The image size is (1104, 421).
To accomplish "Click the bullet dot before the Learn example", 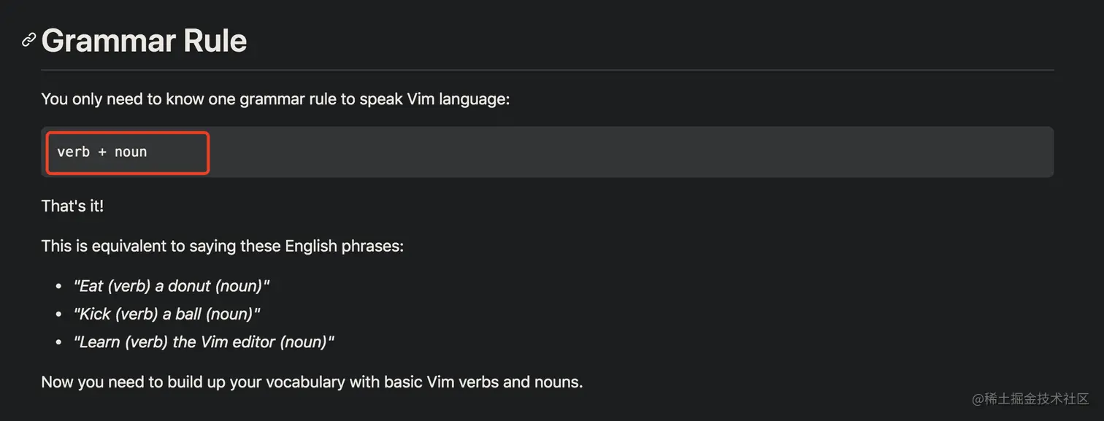I will [x=58, y=341].
